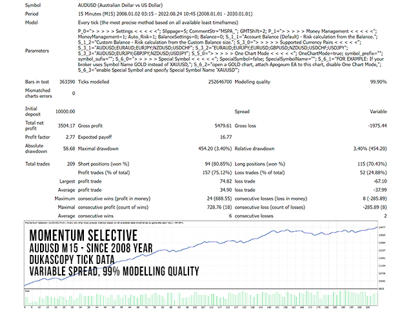The height and width of the screenshot is (309, 413).
Task: Click the 'AUDUSD M15 - SINCE 2008 YEAR' caption
Action: pyautogui.click(x=91, y=248)
